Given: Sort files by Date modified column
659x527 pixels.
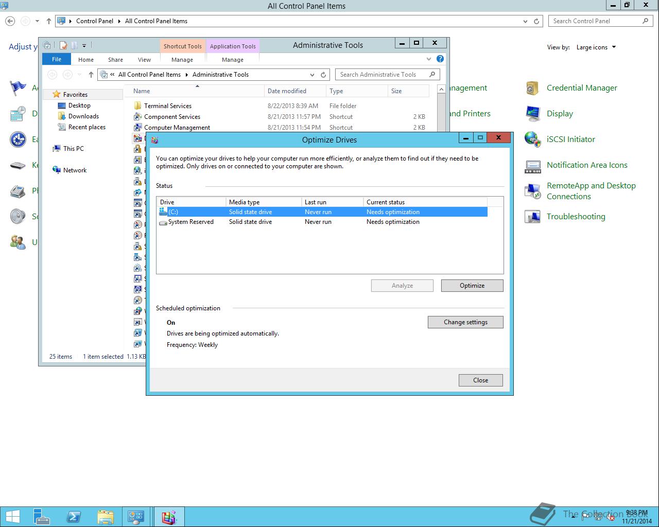Looking at the screenshot, I should [x=295, y=91].
